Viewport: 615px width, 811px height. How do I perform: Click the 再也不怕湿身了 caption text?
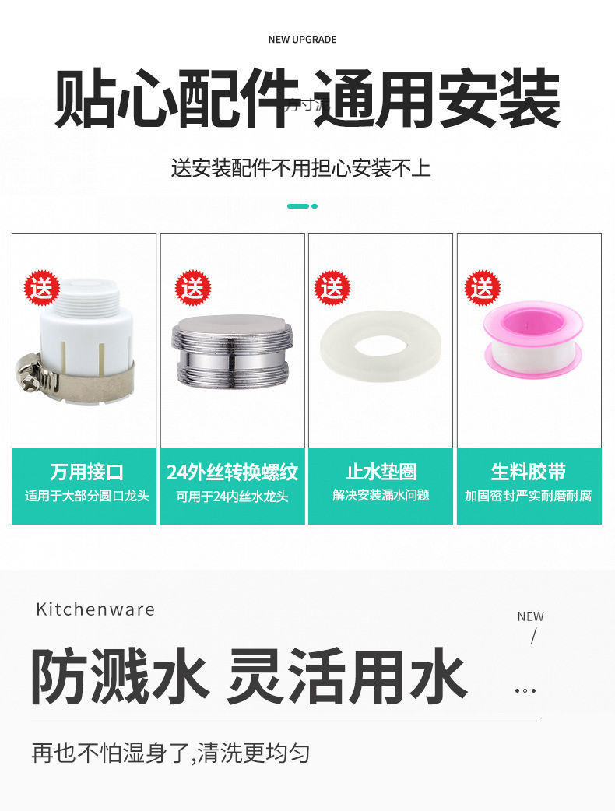point(170,753)
